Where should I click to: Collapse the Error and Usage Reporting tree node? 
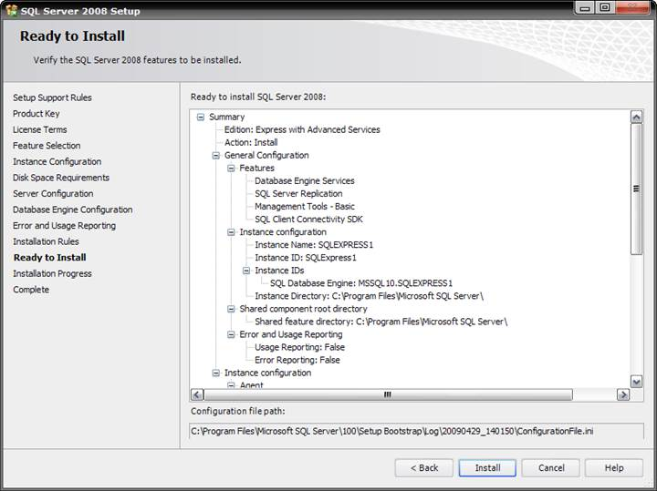(231, 334)
